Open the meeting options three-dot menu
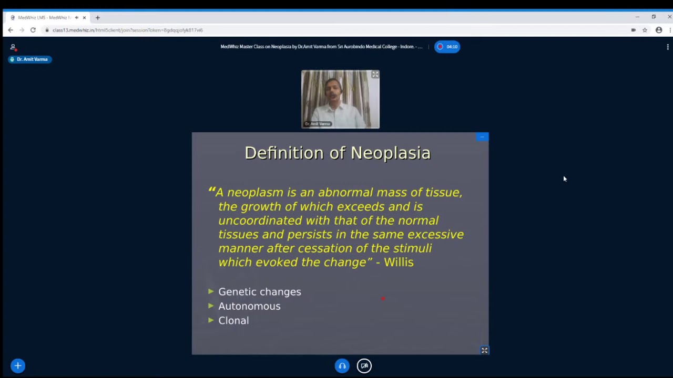Screen dimensions: 673x378 tap(668, 47)
